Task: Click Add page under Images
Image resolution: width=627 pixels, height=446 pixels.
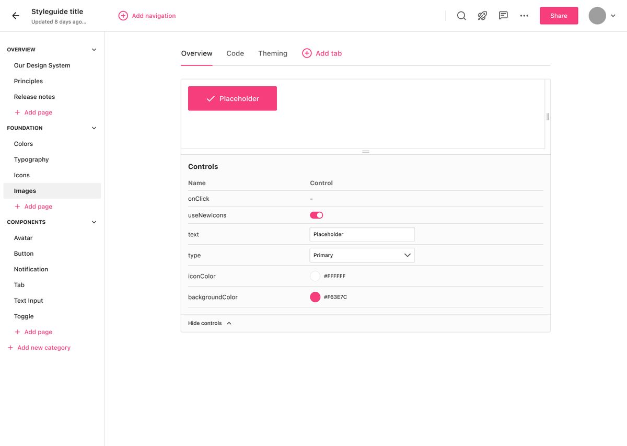Action: tap(38, 207)
